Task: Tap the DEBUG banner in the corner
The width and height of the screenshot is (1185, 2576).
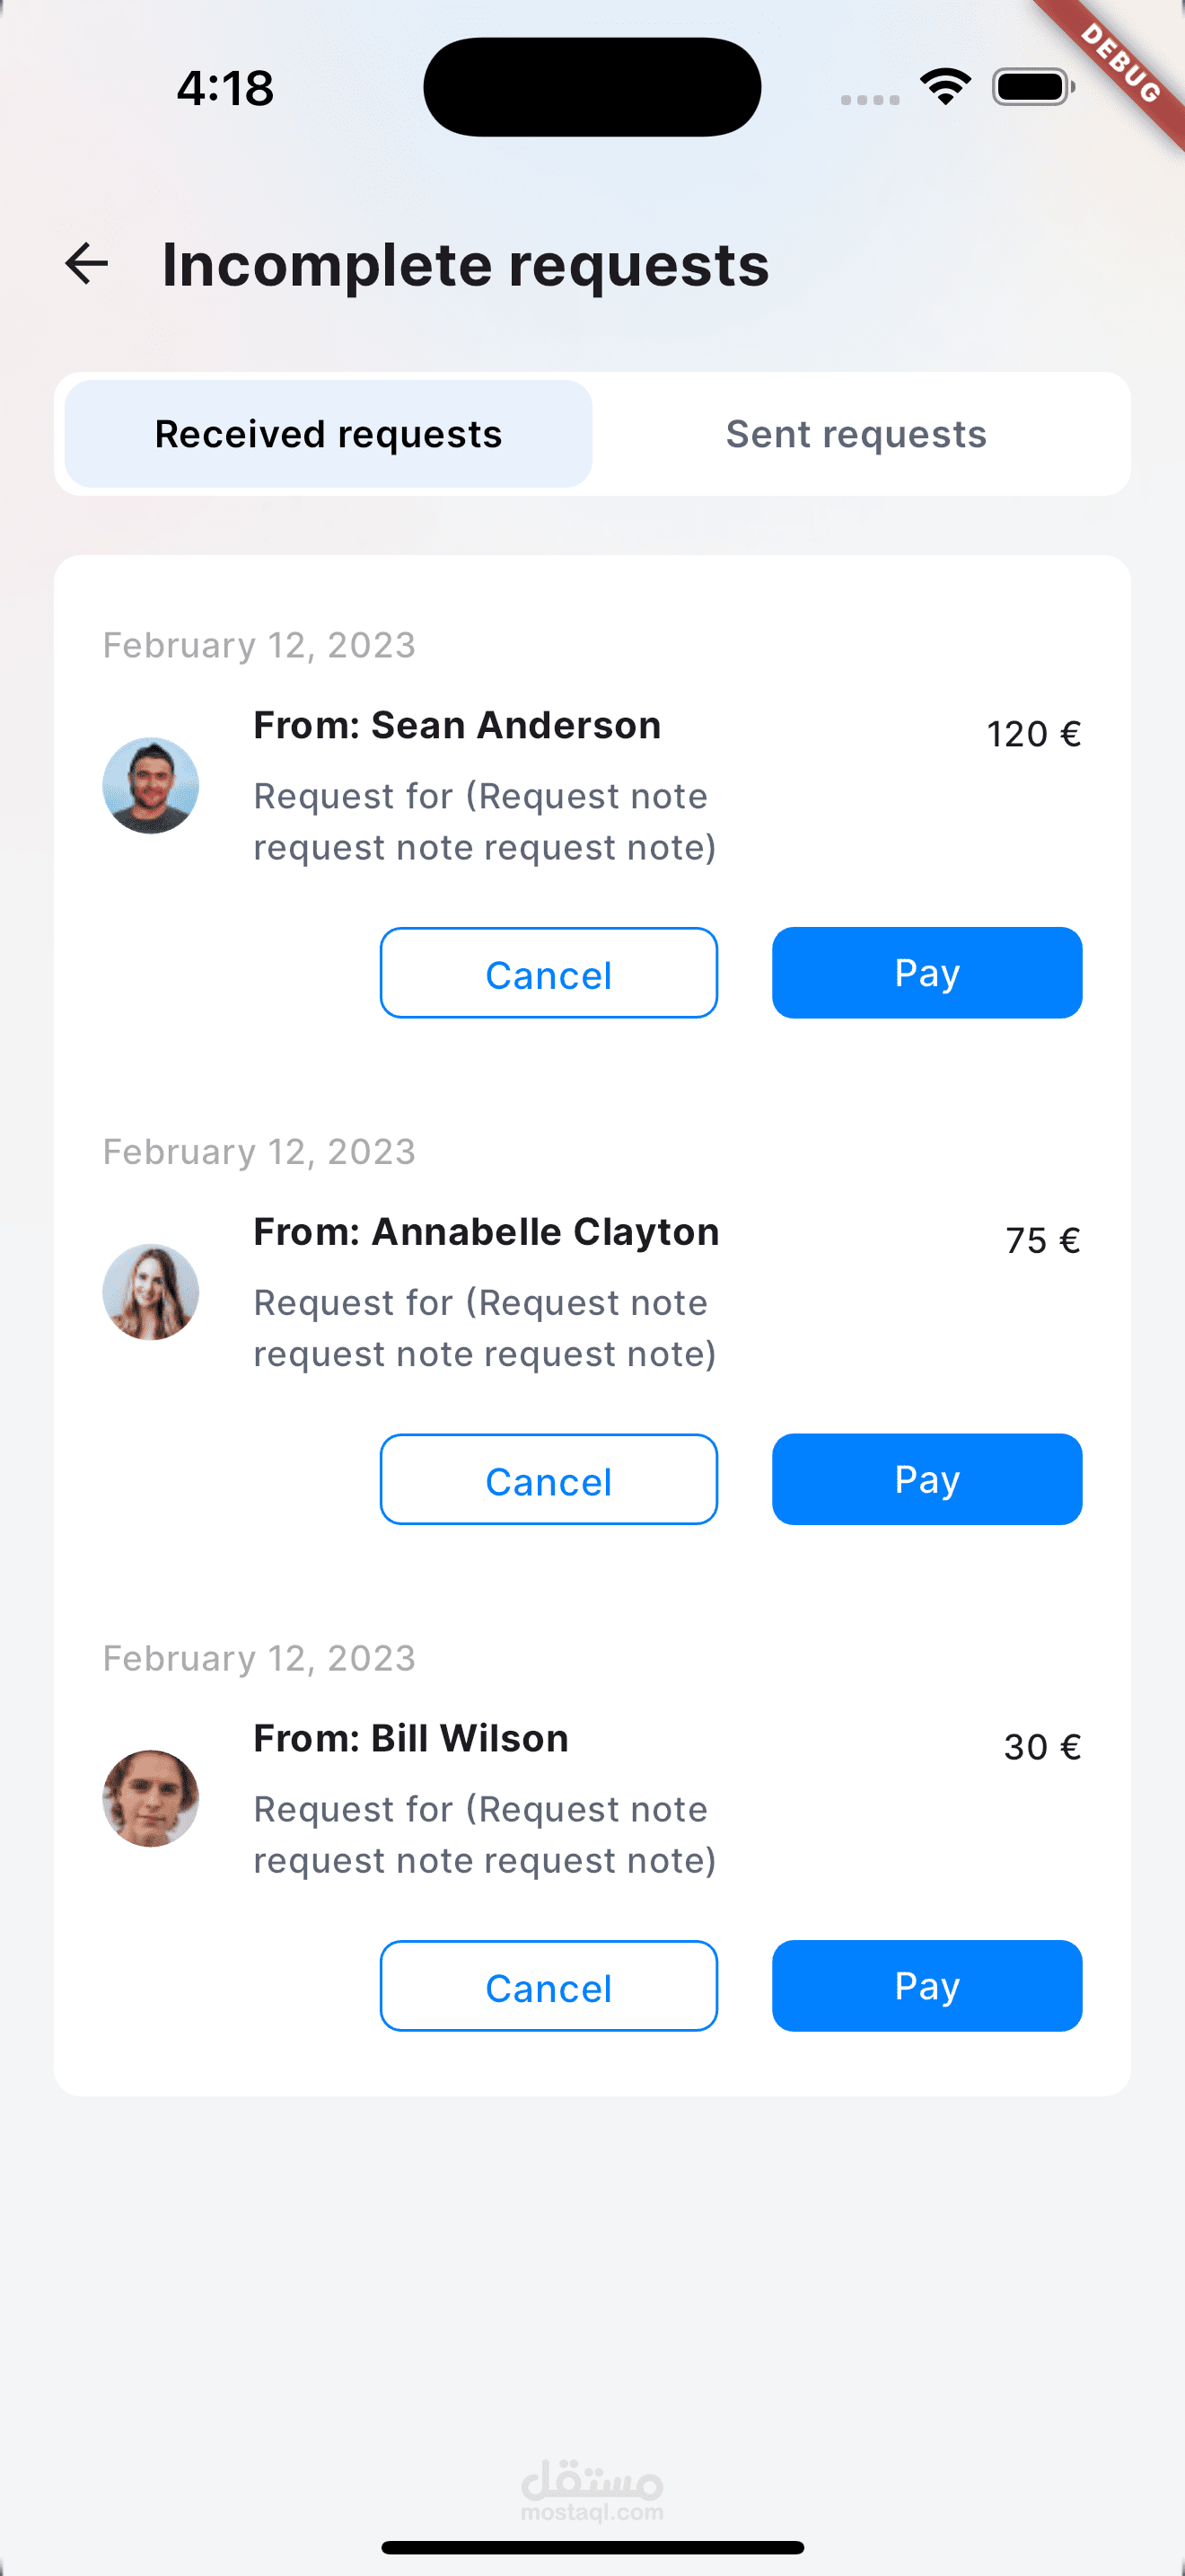Action: coord(1121,64)
